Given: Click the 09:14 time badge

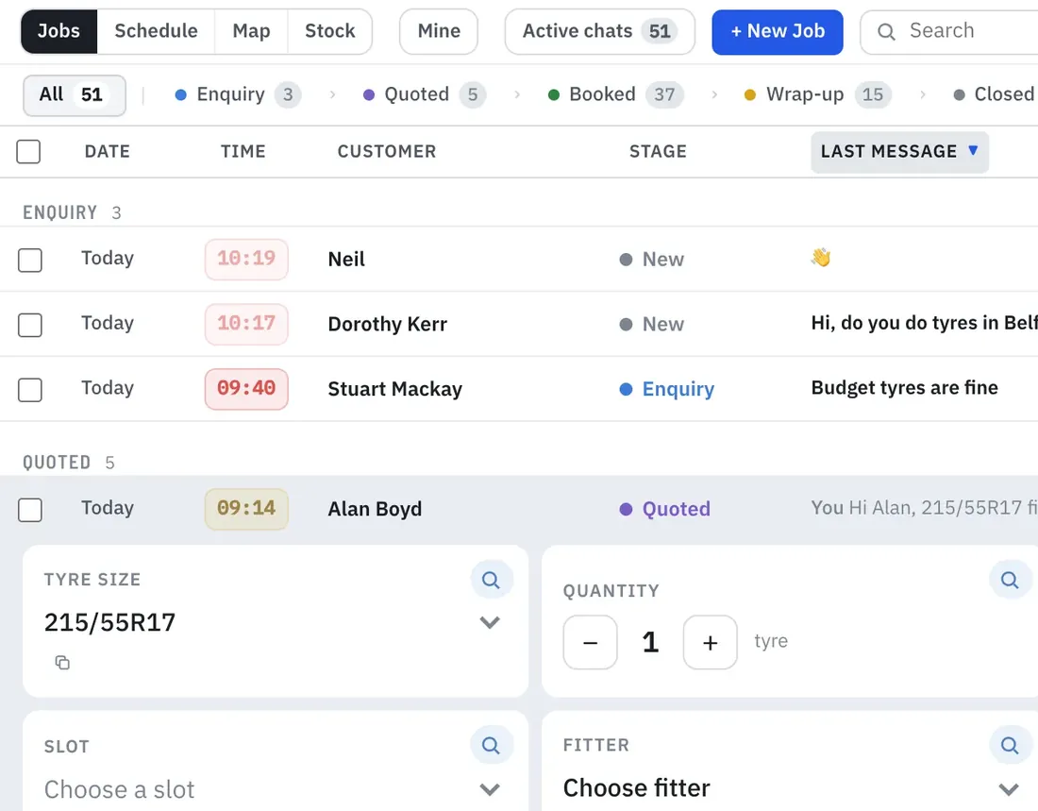Looking at the screenshot, I should pos(246,508).
